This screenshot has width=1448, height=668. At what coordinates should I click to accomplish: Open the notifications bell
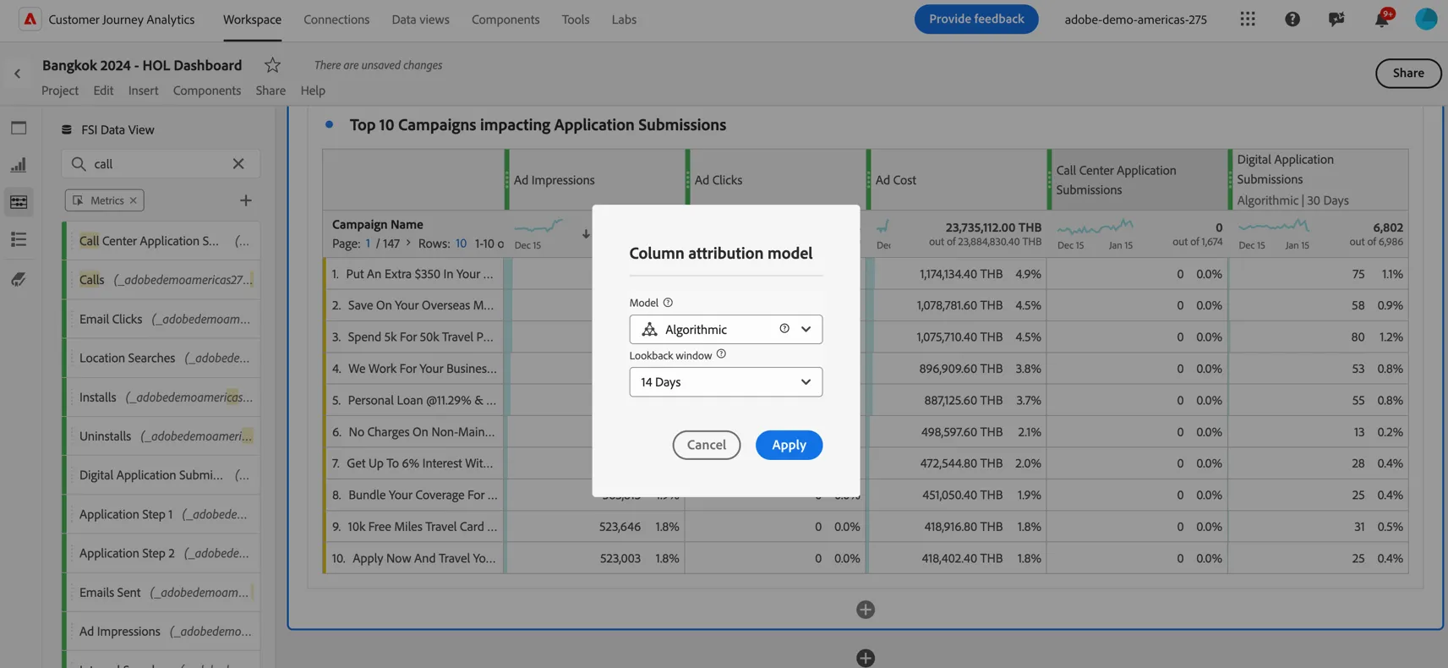tap(1381, 19)
